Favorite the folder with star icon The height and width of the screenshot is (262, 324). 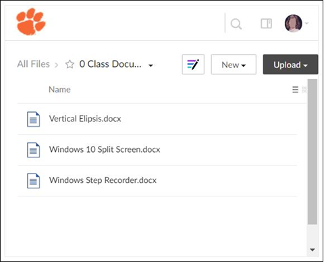[x=70, y=64]
